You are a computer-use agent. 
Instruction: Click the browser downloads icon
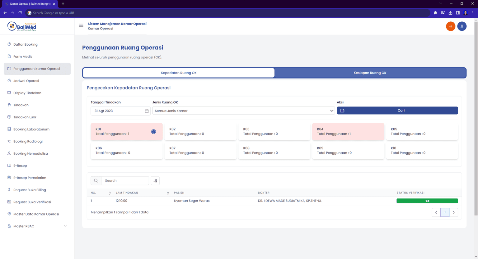pos(450,13)
